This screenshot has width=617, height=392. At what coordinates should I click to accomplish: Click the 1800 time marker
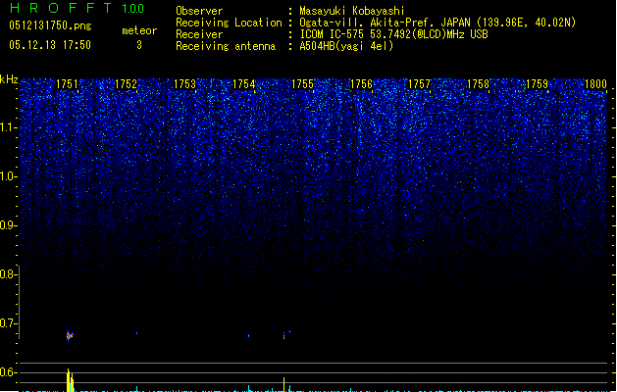click(x=595, y=84)
